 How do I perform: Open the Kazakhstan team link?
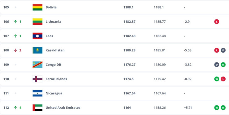point(55,50)
